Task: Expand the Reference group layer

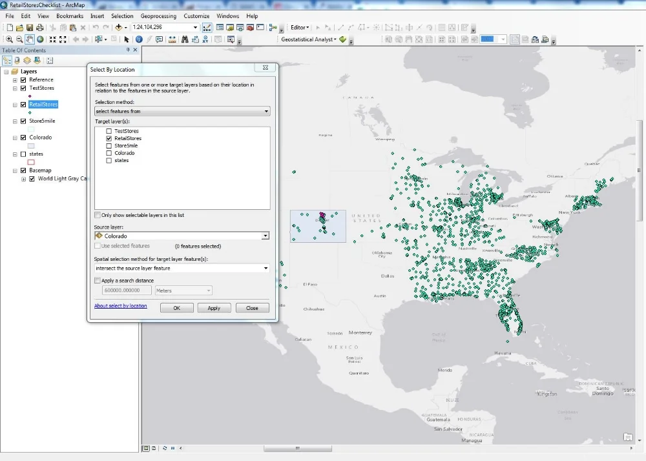Action: [x=15, y=80]
